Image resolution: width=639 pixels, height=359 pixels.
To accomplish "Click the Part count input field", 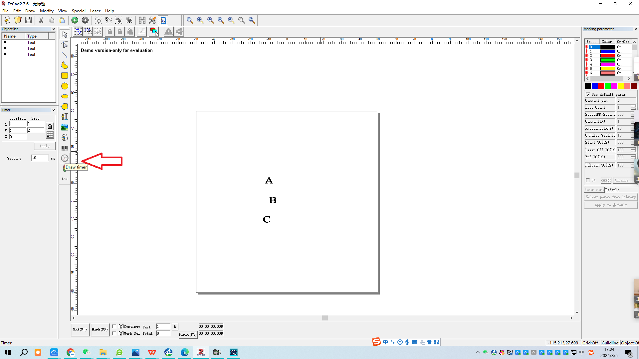I will 163,326.
